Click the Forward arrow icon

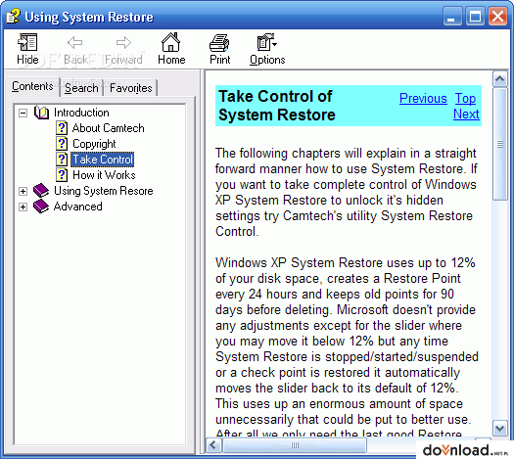click(x=123, y=43)
